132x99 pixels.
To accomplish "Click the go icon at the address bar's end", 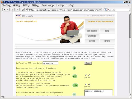I will coord(100,10).
